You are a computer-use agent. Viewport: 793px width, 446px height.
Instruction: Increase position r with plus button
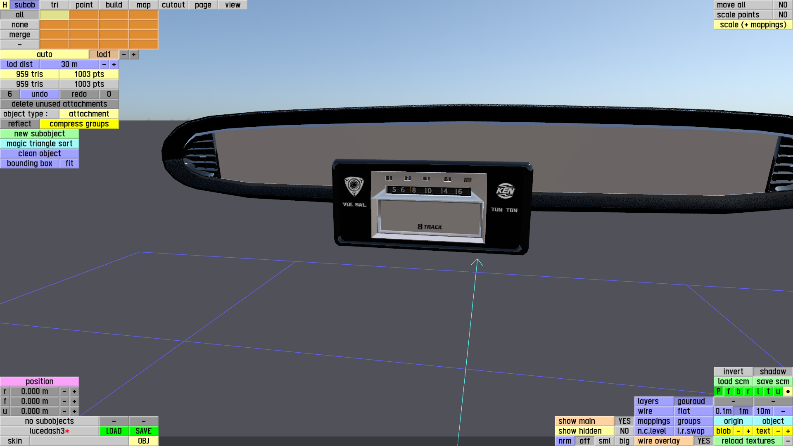[74, 391]
